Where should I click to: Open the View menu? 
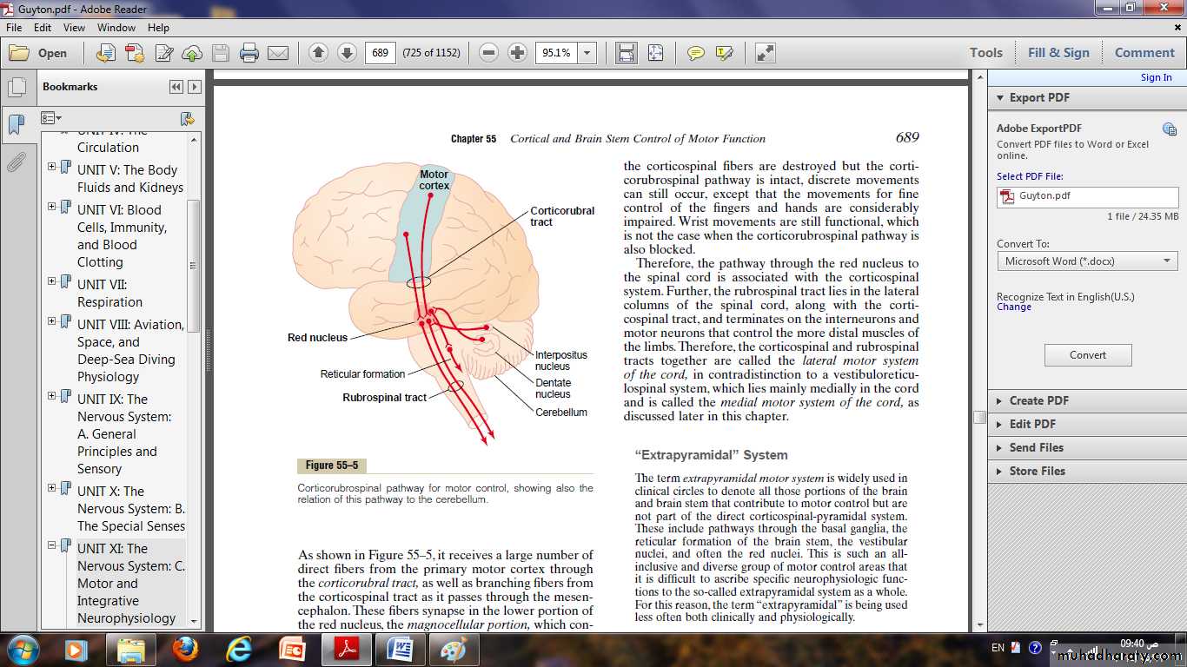point(74,28)
